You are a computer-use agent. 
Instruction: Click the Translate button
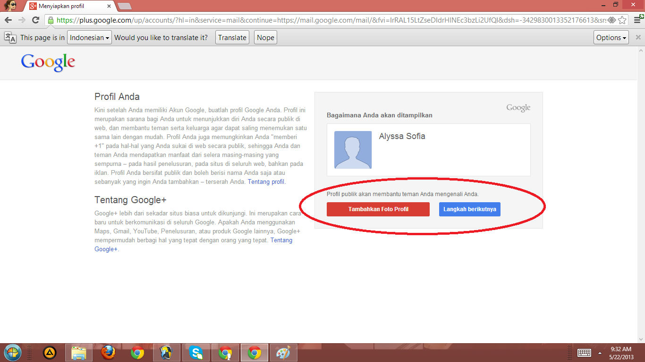[232, 38]
